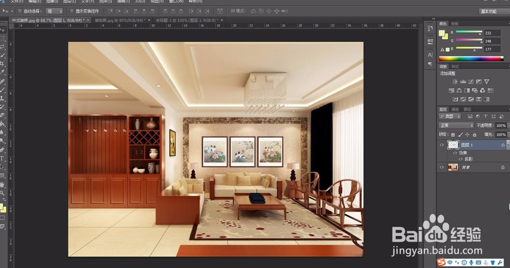Click the R channel slider

[469, 32]
